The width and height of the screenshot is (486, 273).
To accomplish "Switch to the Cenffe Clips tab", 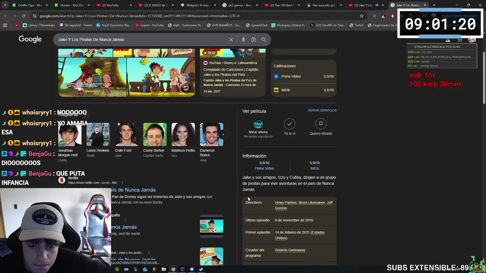I will (x=30, y=5).
